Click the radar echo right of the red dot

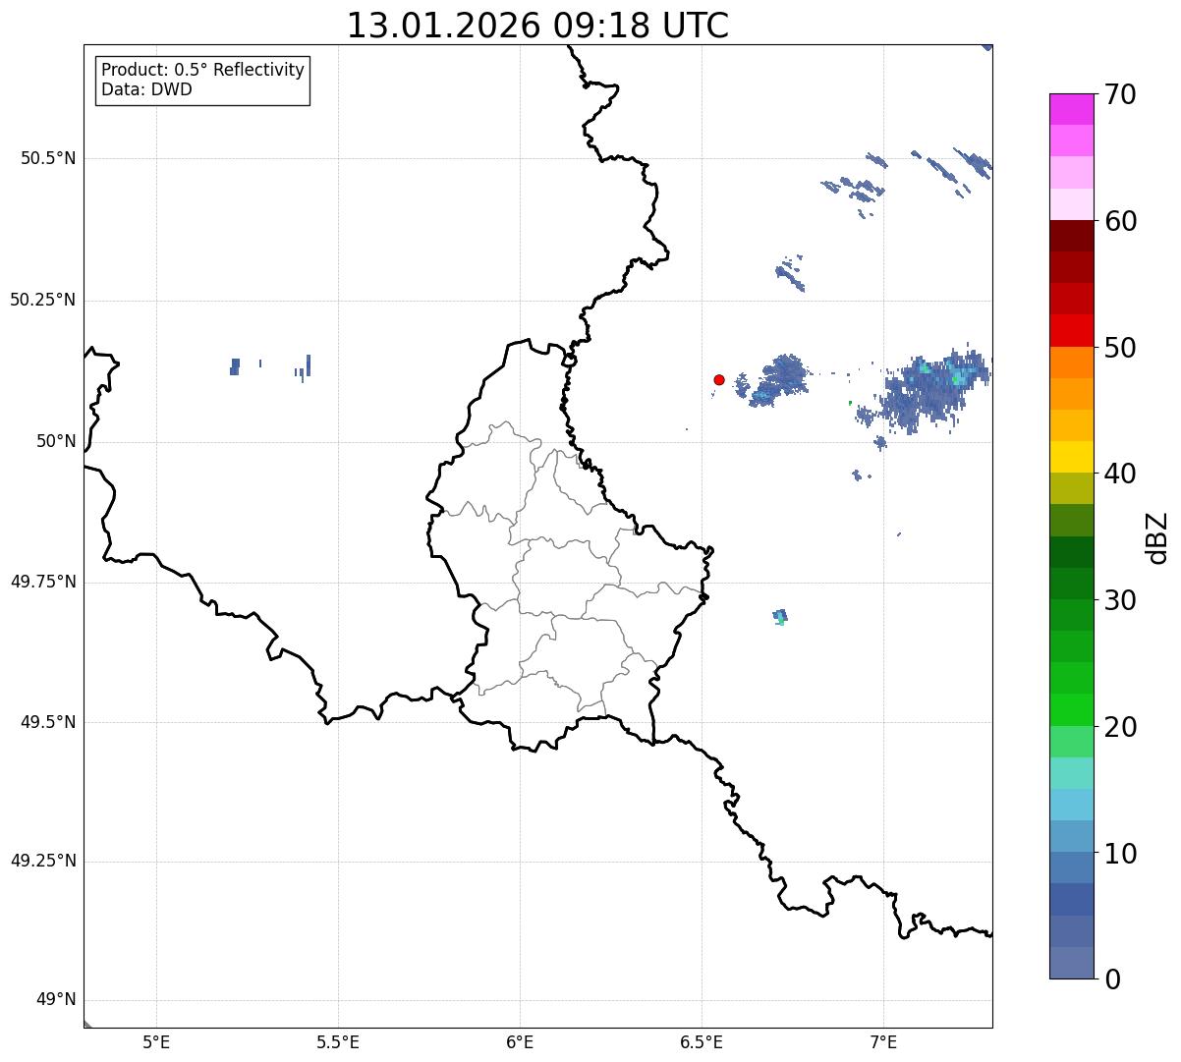[x=776, y=380]
